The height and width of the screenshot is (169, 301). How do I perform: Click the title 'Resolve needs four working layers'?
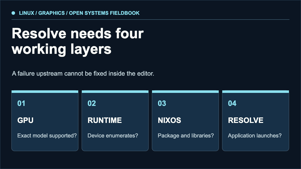pos(78,42)
